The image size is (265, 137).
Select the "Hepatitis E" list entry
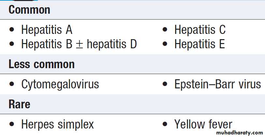[x=199, y=44]
